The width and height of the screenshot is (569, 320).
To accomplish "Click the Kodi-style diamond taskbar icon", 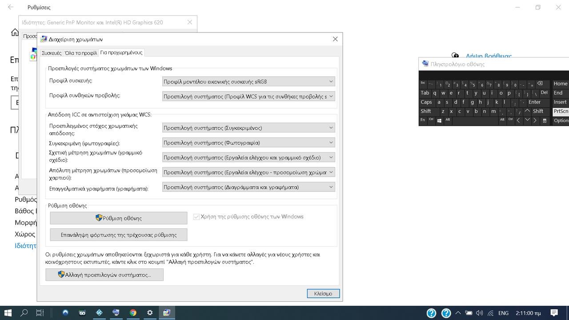I will pos(99,313).
